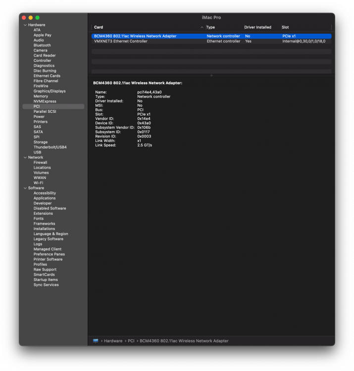Select Accessibility under Software
Image resolution: width=354 pixels, height=371 pixels.
(45, 193)
